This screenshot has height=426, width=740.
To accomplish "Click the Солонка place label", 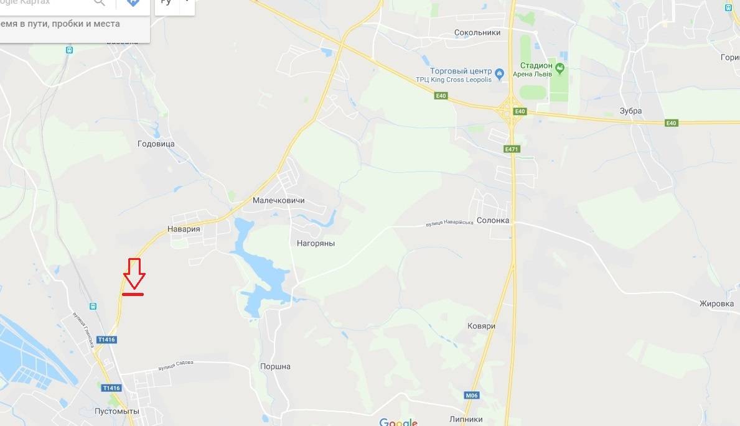I will (x=493, y=220).
